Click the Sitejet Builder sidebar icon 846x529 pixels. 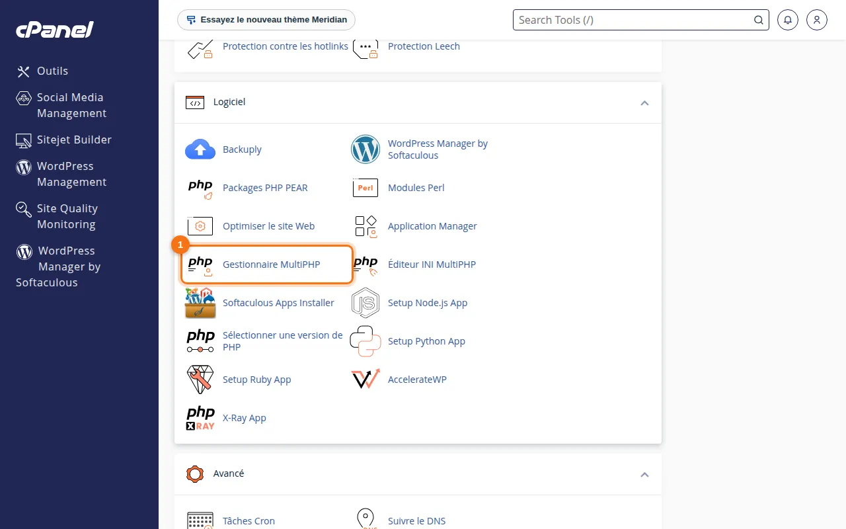click(24, 140)
